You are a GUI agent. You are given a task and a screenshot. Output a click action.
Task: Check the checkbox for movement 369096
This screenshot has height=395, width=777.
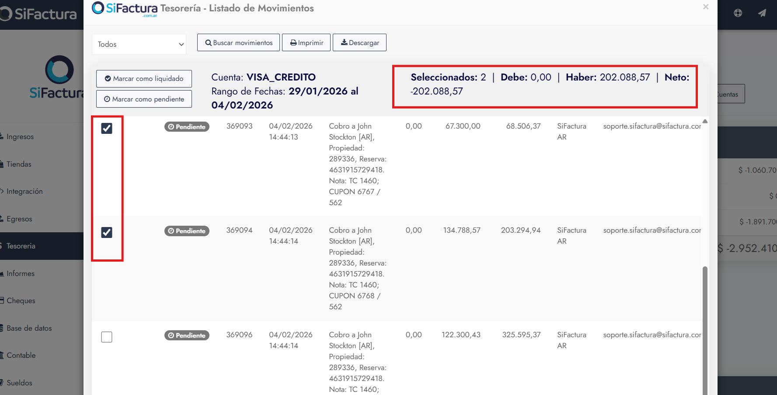(107, 337)
